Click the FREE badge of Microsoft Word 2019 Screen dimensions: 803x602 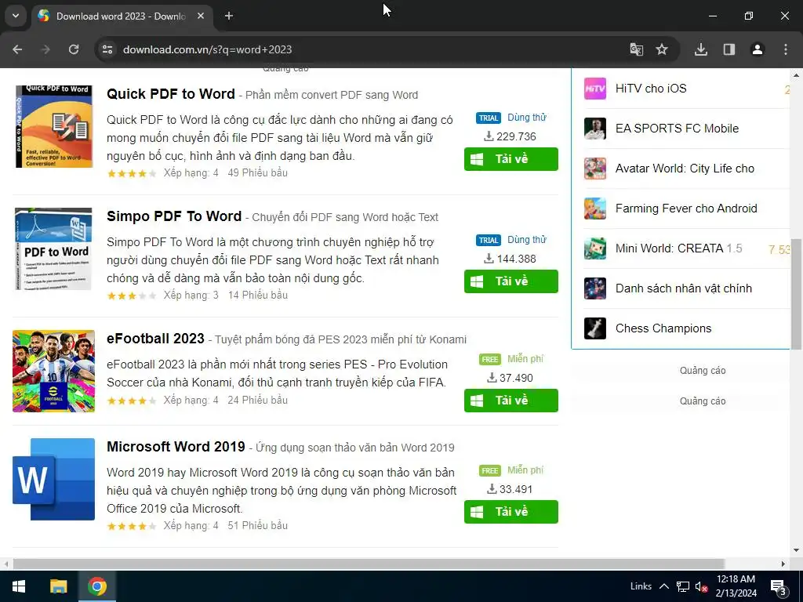click(490, 471)
